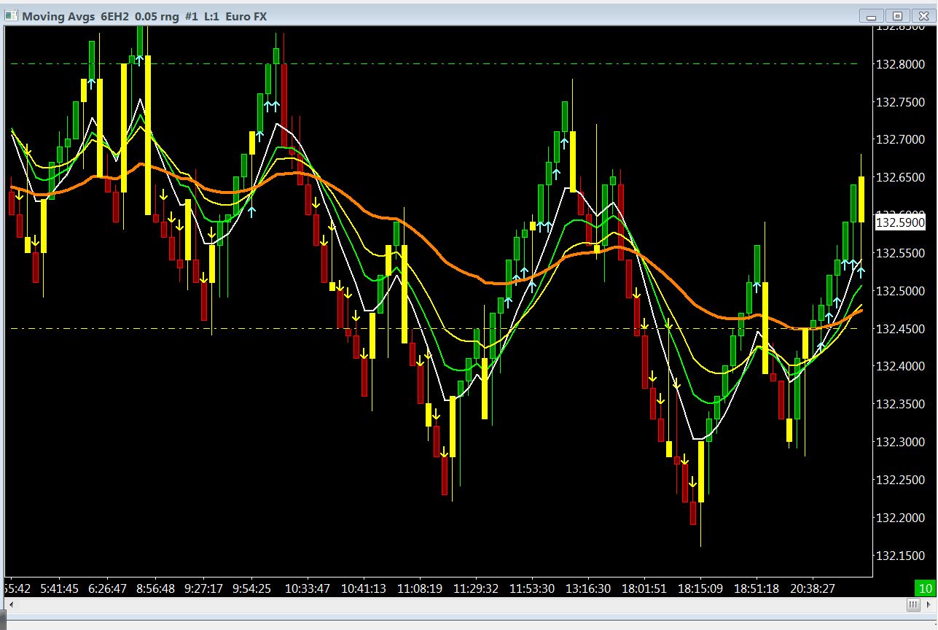Click the 9:54:25 time axis label
Viewport: 938px width, 630px height.
pyautogui.click(x=252, y=588)
